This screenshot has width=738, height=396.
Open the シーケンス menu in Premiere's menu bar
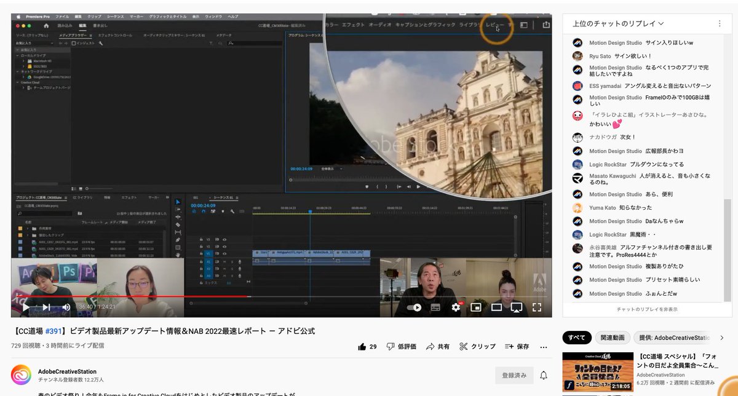click(116, 17)
